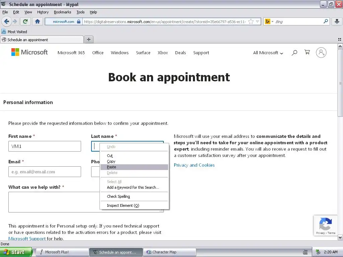
Task: Click the sign-in account avatar icon
Action: pos(321,53)
